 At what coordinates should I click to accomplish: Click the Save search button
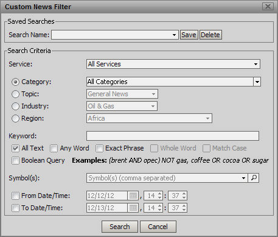point(189,35)
